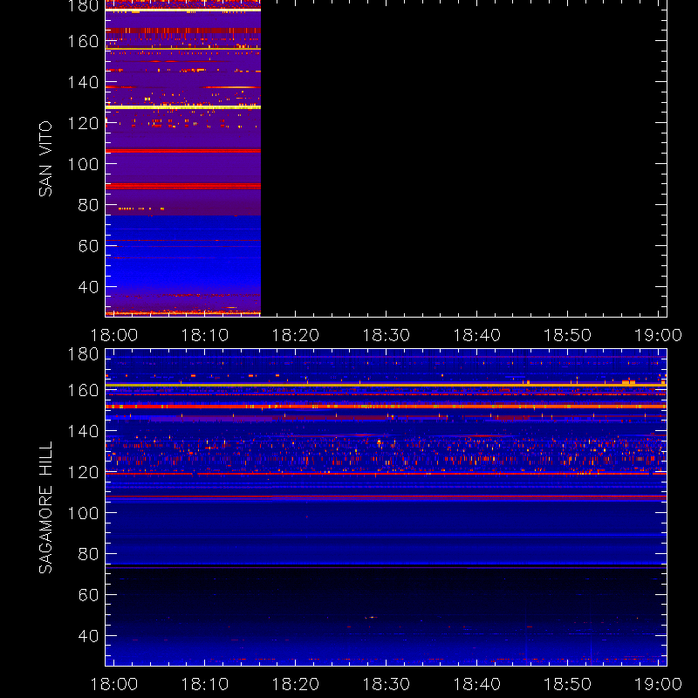Select the 100 tick label on San Vito plot
Screen dimensions: 698x698
pyautogui.click(x=83, y=164)
